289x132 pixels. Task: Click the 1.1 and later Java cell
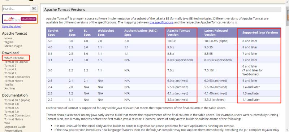coord(251,100)
